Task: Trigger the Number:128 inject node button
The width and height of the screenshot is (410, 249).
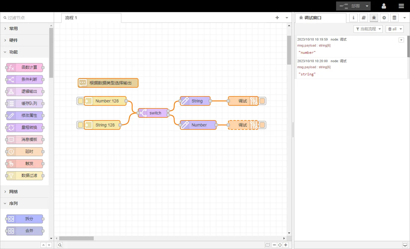Action: [80, 101]
